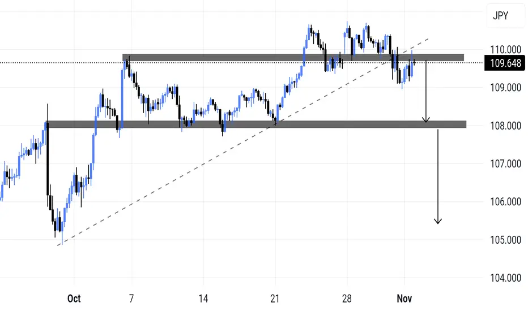Select the lower gray support zone at 108
Screen dimensions: 528x311
[256, 124]
